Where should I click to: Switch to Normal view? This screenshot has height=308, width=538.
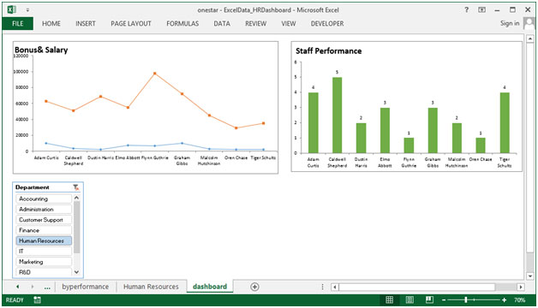click(x=390, y=299)
